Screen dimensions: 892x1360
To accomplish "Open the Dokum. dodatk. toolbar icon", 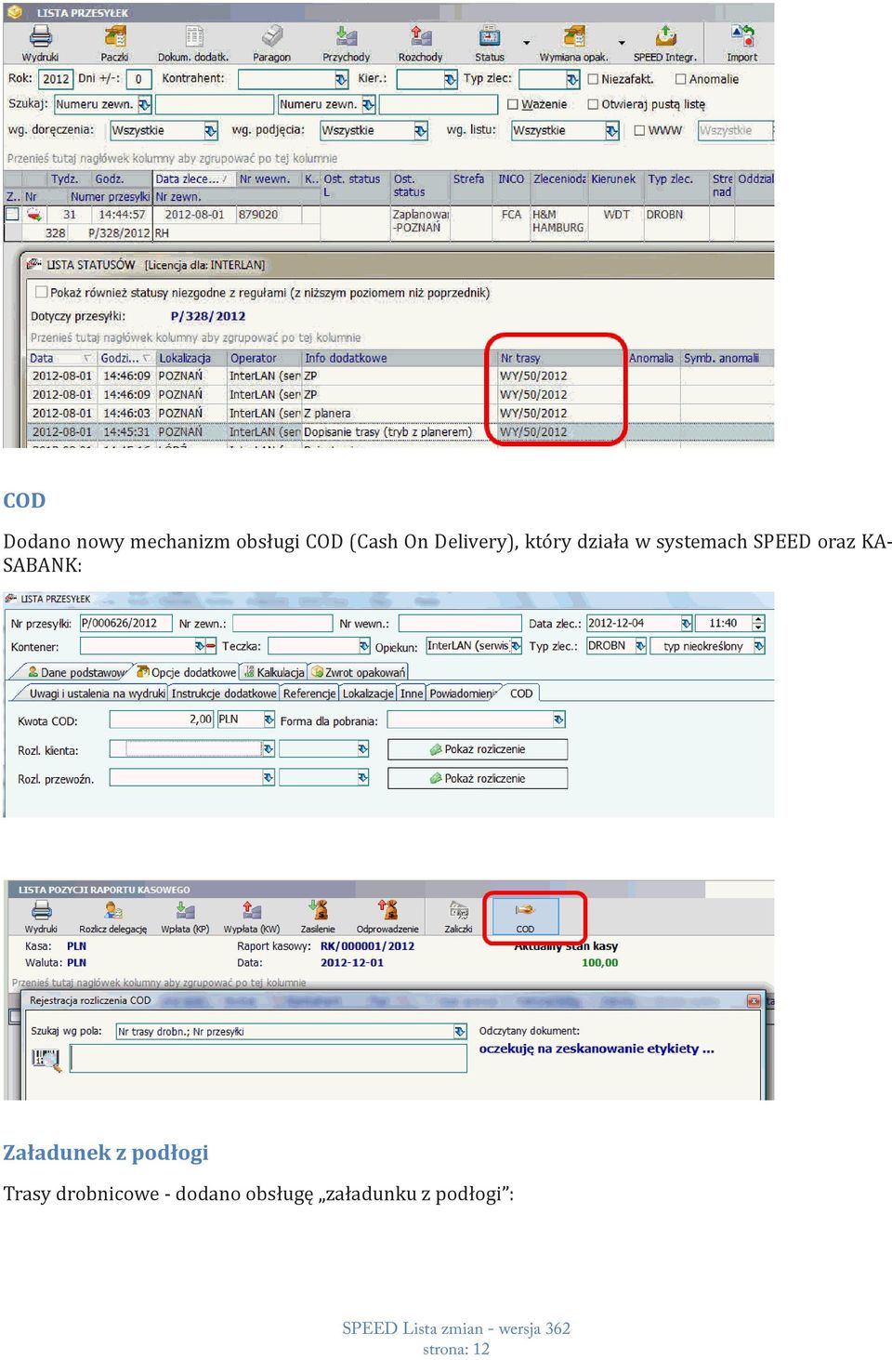I will [193, 44].
